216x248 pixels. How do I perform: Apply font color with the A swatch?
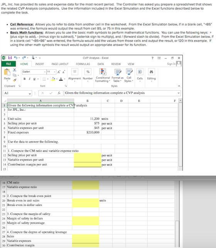click(61, 79)
